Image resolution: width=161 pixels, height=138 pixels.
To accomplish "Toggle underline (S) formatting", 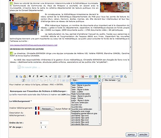I will tap(37, 76).
